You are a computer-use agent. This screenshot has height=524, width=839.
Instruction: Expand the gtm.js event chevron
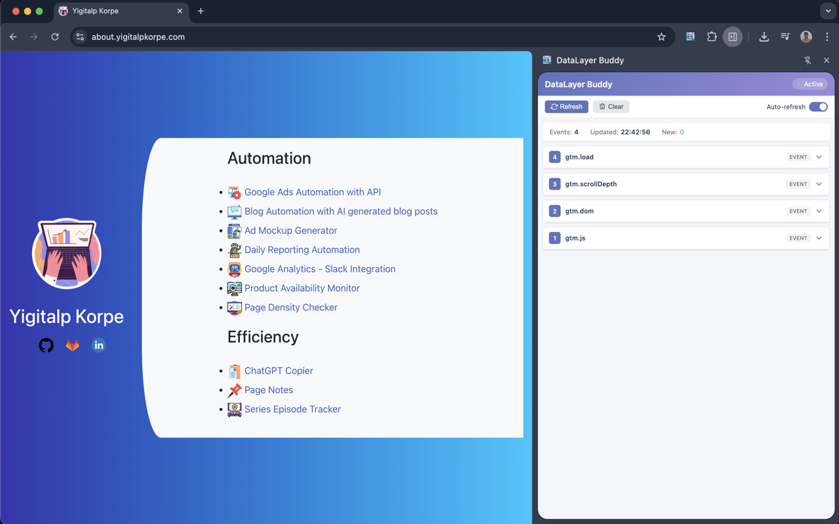click(x=819, y=238)
